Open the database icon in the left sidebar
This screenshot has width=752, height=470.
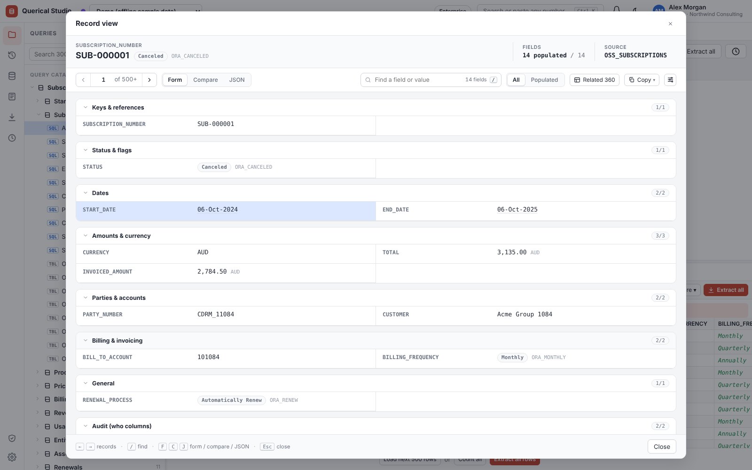coord(12,76)
